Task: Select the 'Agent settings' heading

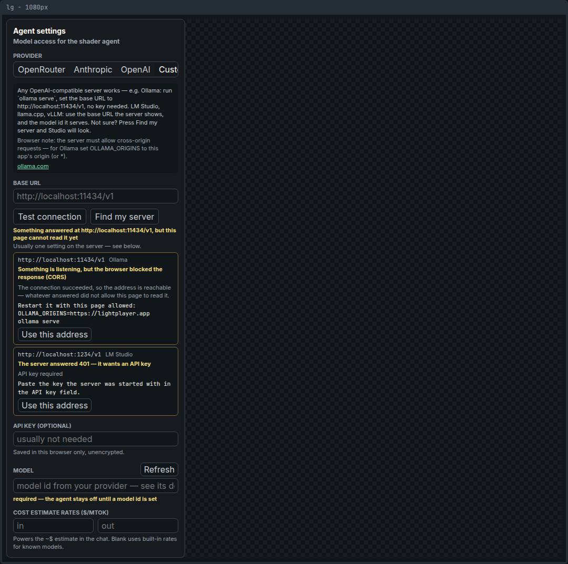Action: (39, 31)
